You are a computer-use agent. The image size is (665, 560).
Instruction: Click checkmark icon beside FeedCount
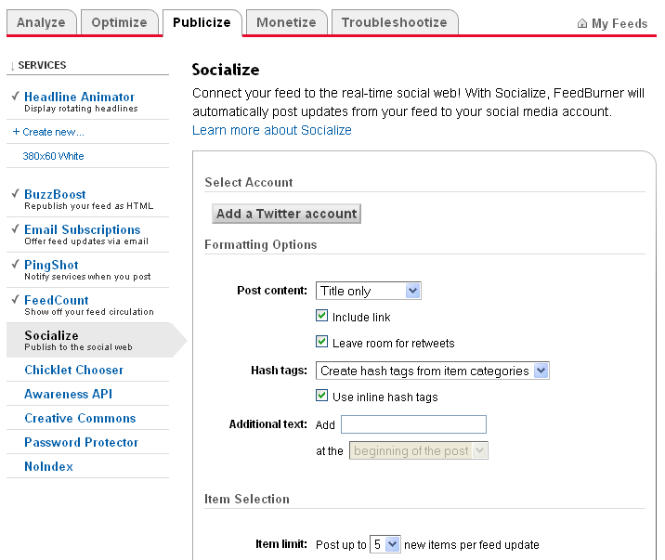click(x=15, y=300)
